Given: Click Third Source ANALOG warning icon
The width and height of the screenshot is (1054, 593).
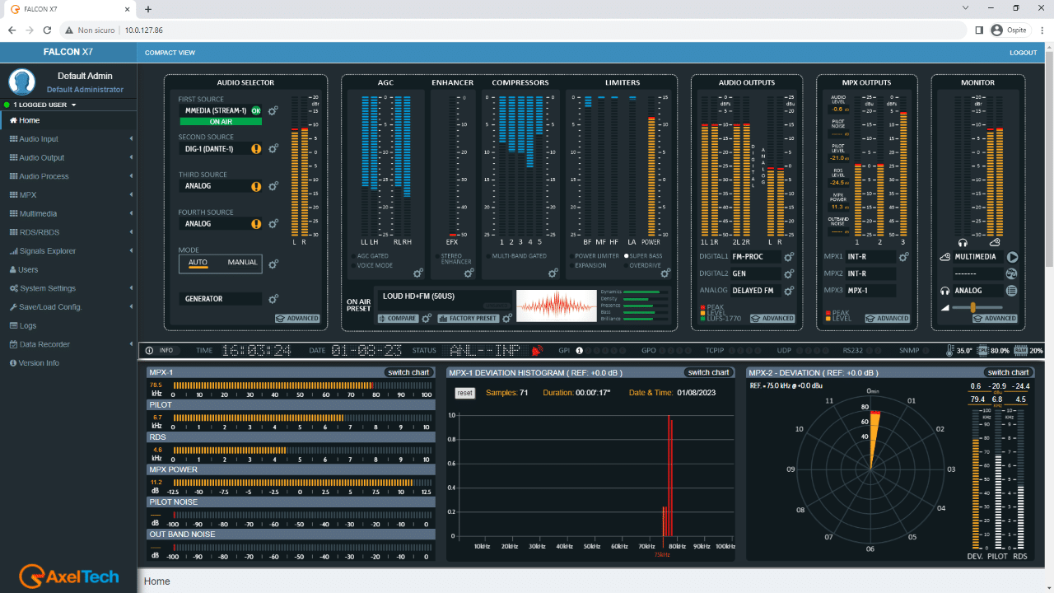Looking at the screenshot, I should pyautogui.click(x=256, y=187).
